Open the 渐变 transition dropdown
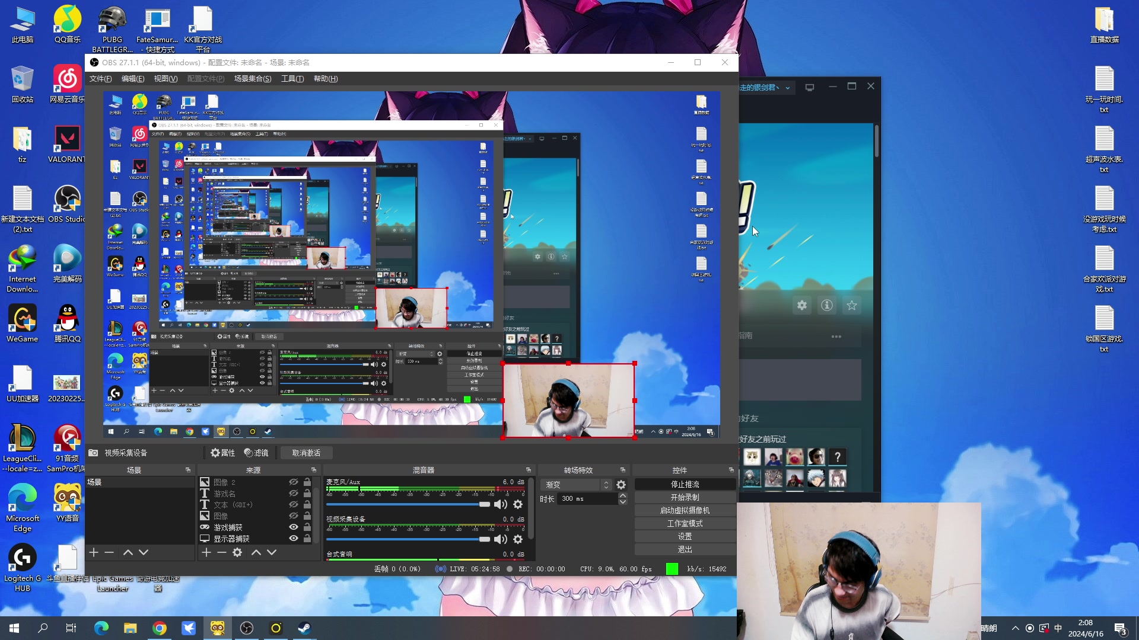 click(576, 485)
